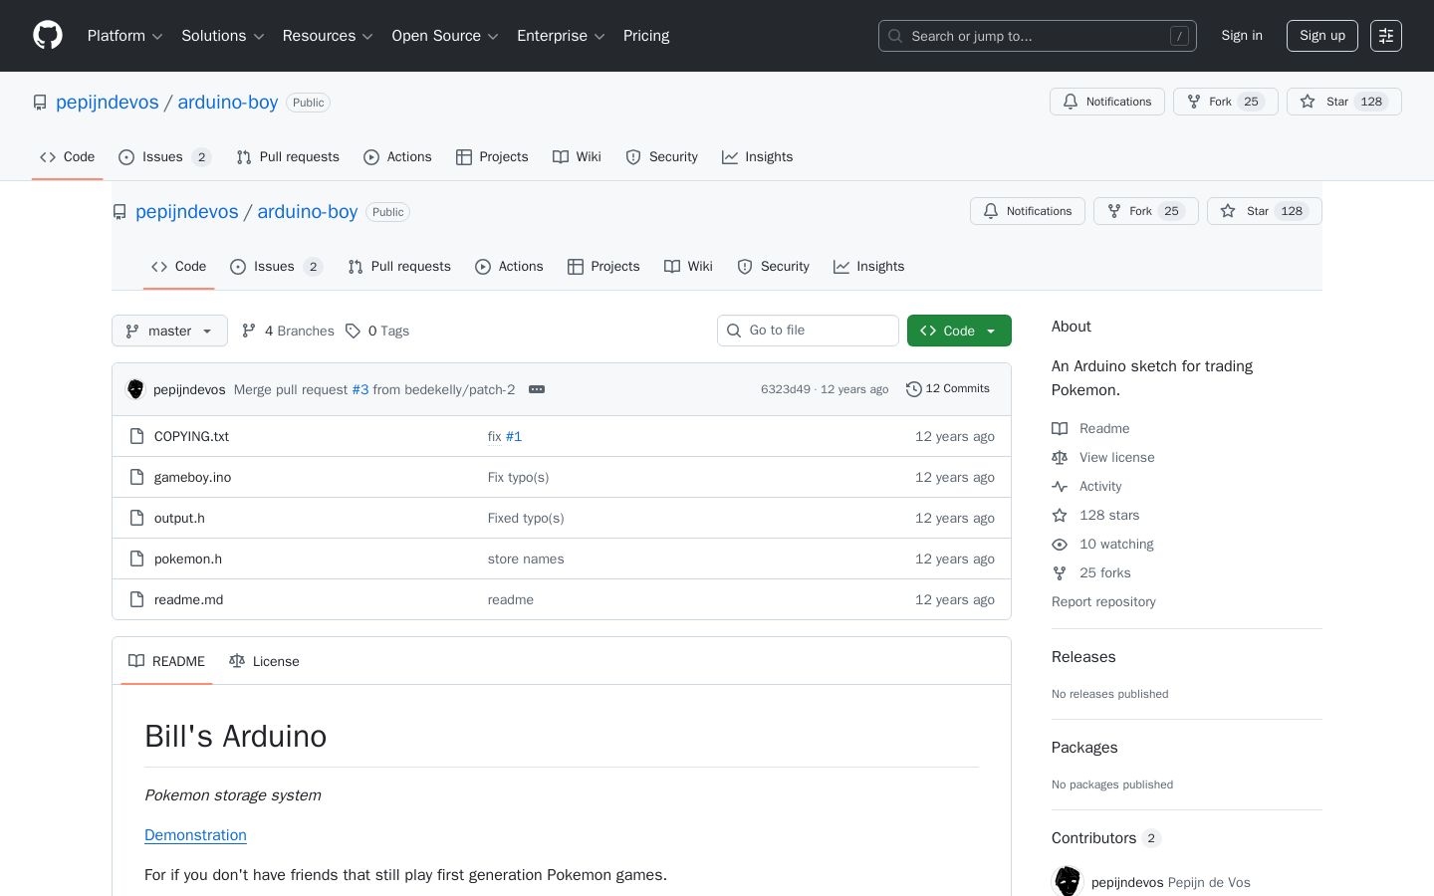Open the "store names" commit message

tap(526, 559)
